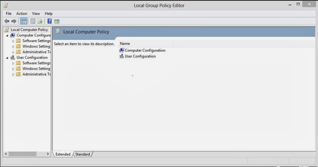Click Windows Settings folder icon under User Configuration
318x167 pixels.
[x=19, y=69]
